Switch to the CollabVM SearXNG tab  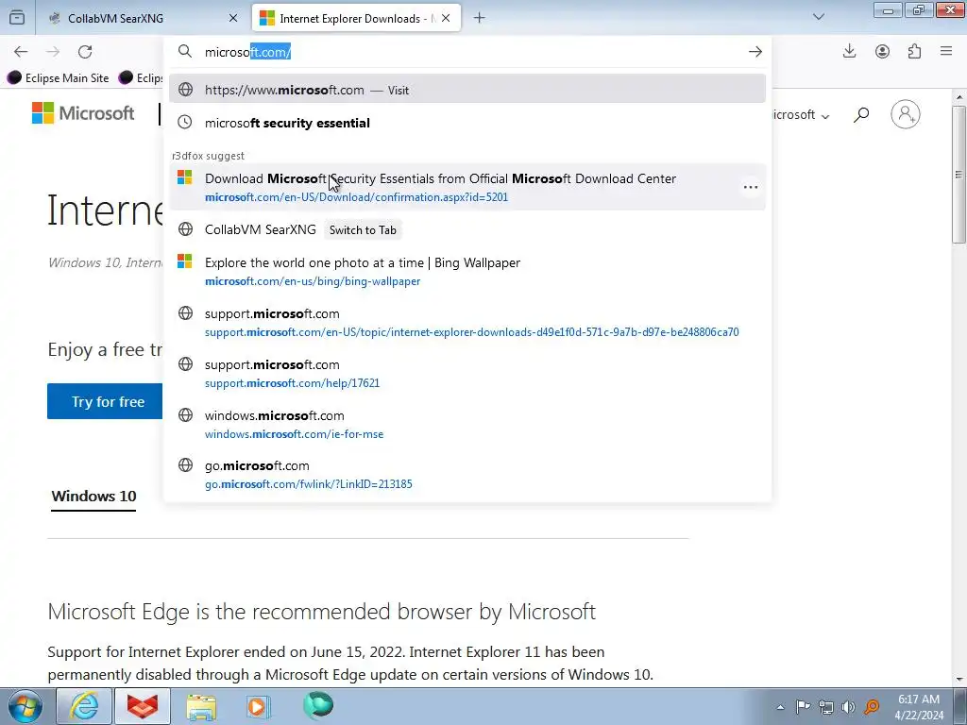[x=144, y=19]
